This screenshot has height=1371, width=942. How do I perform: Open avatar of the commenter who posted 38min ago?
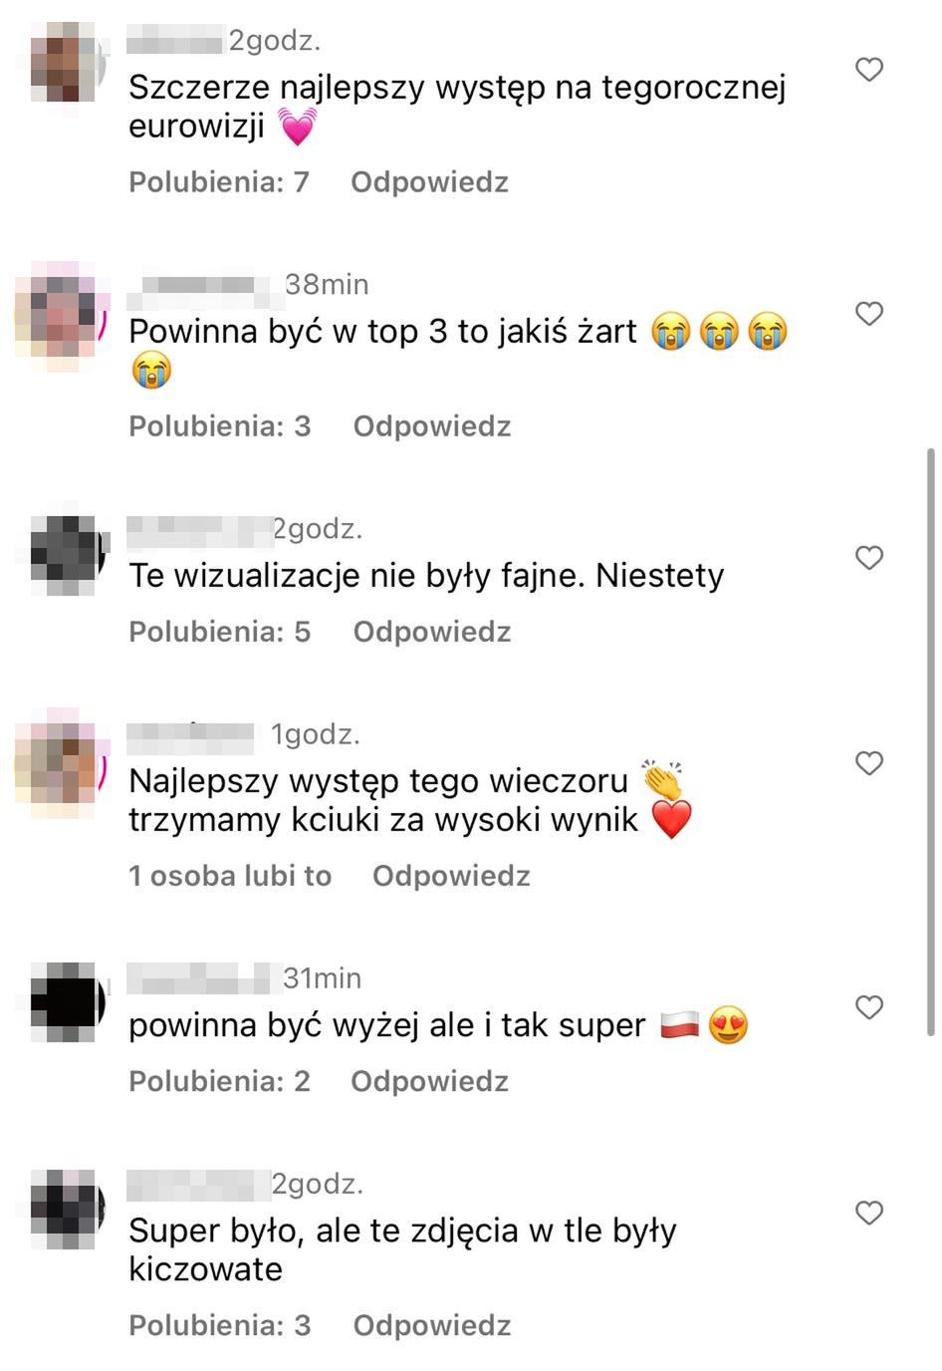click(x=63, y=317)
